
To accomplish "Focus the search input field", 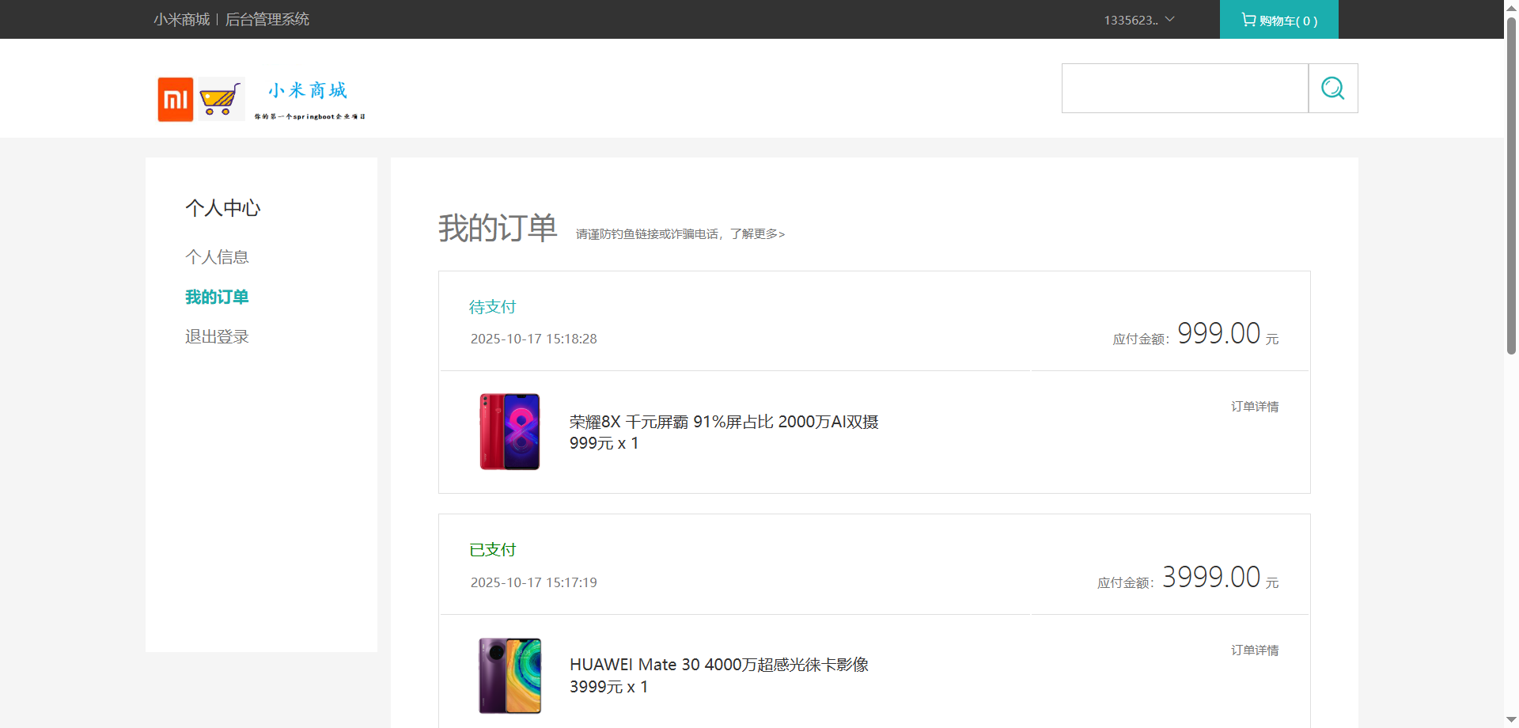I will pos(1185,88).
